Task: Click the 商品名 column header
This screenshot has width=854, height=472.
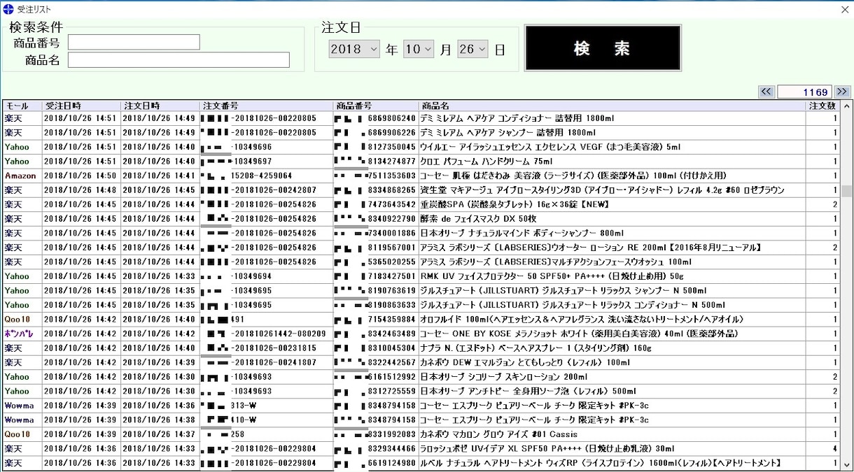Action: [612, 106]
